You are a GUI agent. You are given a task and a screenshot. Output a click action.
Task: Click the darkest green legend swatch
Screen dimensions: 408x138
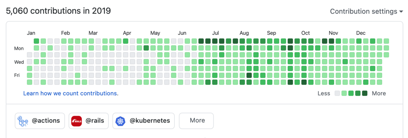tap(364, 93)
